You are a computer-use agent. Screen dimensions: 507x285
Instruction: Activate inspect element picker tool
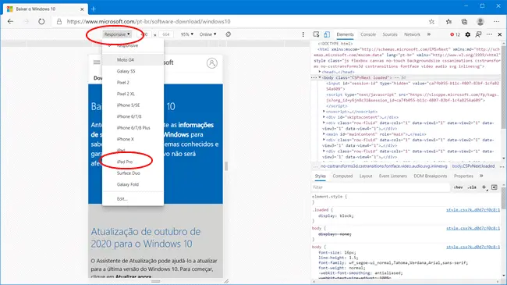316,34
